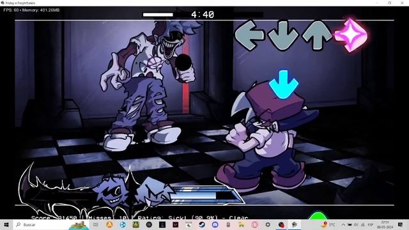Open the green game icon on taskbar
This screenshot has width=409, height=230.
click(135, 224)
